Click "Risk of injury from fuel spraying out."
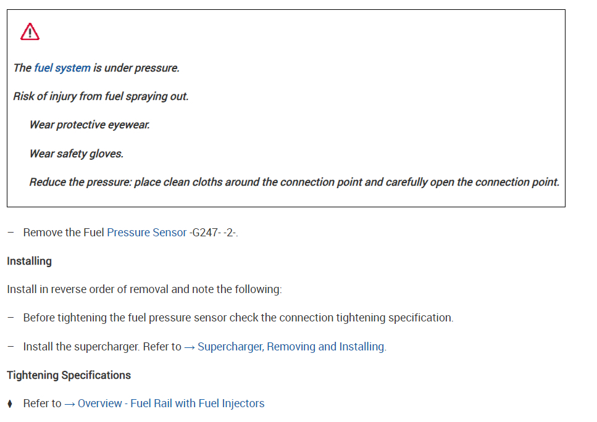Image resolution: width=597 pixels, height=422 pixels. (101, 96)
